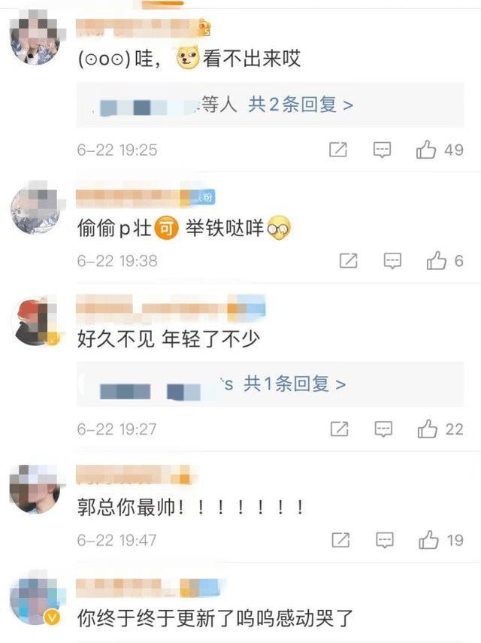Like the 好久不见 年轻了不少 comment

(x=428, y=429)
